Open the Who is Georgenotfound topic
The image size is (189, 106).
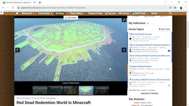coord(150,45)
